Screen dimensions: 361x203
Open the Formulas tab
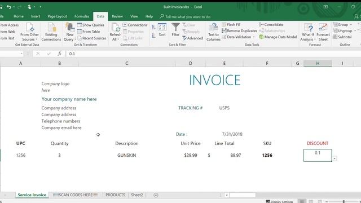(x=81, y=16)
